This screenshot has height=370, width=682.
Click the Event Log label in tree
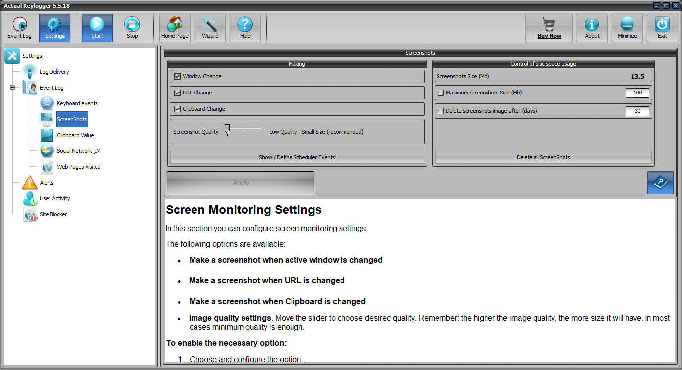coord(51,88)
